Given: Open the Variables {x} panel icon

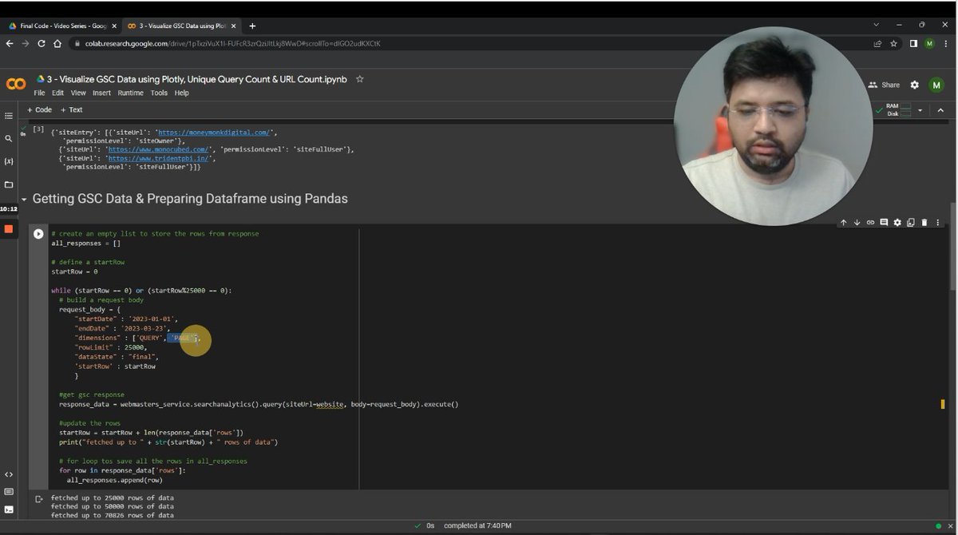Looking at the screenshot, I should tap(9, 160).
